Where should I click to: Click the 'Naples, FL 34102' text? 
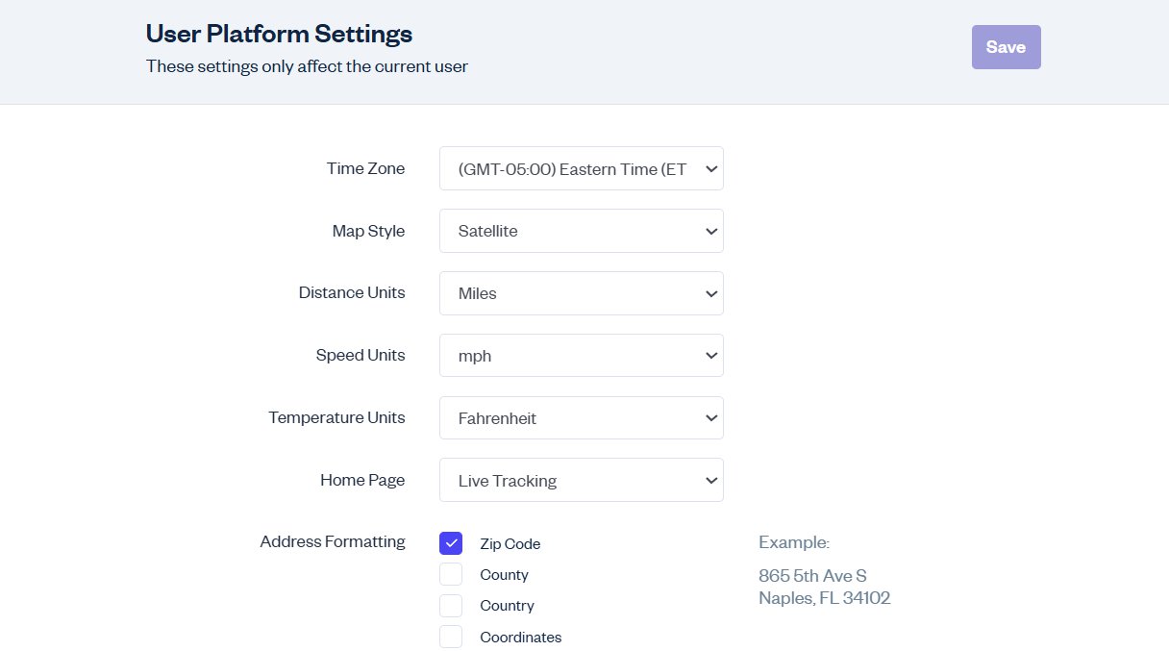825,598
